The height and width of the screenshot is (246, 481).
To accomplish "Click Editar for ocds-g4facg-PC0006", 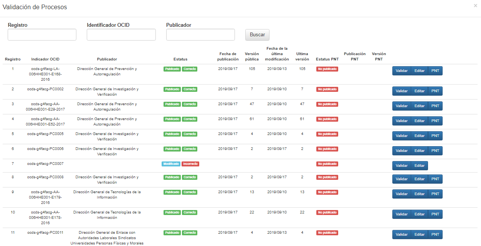I will point(420,151).
